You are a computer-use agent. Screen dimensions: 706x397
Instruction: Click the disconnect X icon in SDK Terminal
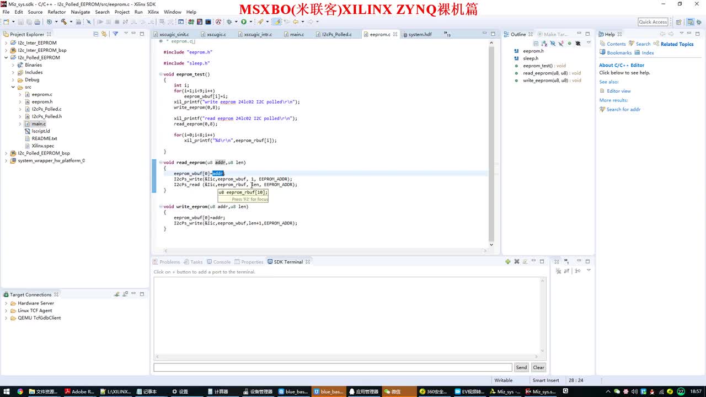(x=517, y=261)
